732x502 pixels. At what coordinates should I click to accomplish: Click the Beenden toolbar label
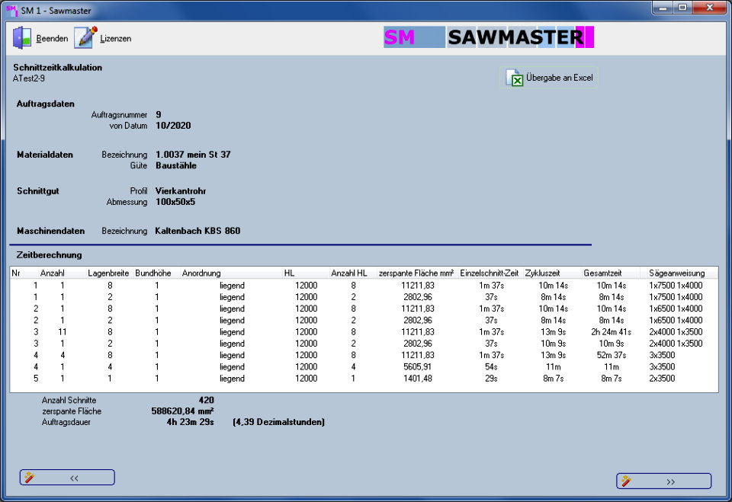pyautogui.click(x=52, y=39)
